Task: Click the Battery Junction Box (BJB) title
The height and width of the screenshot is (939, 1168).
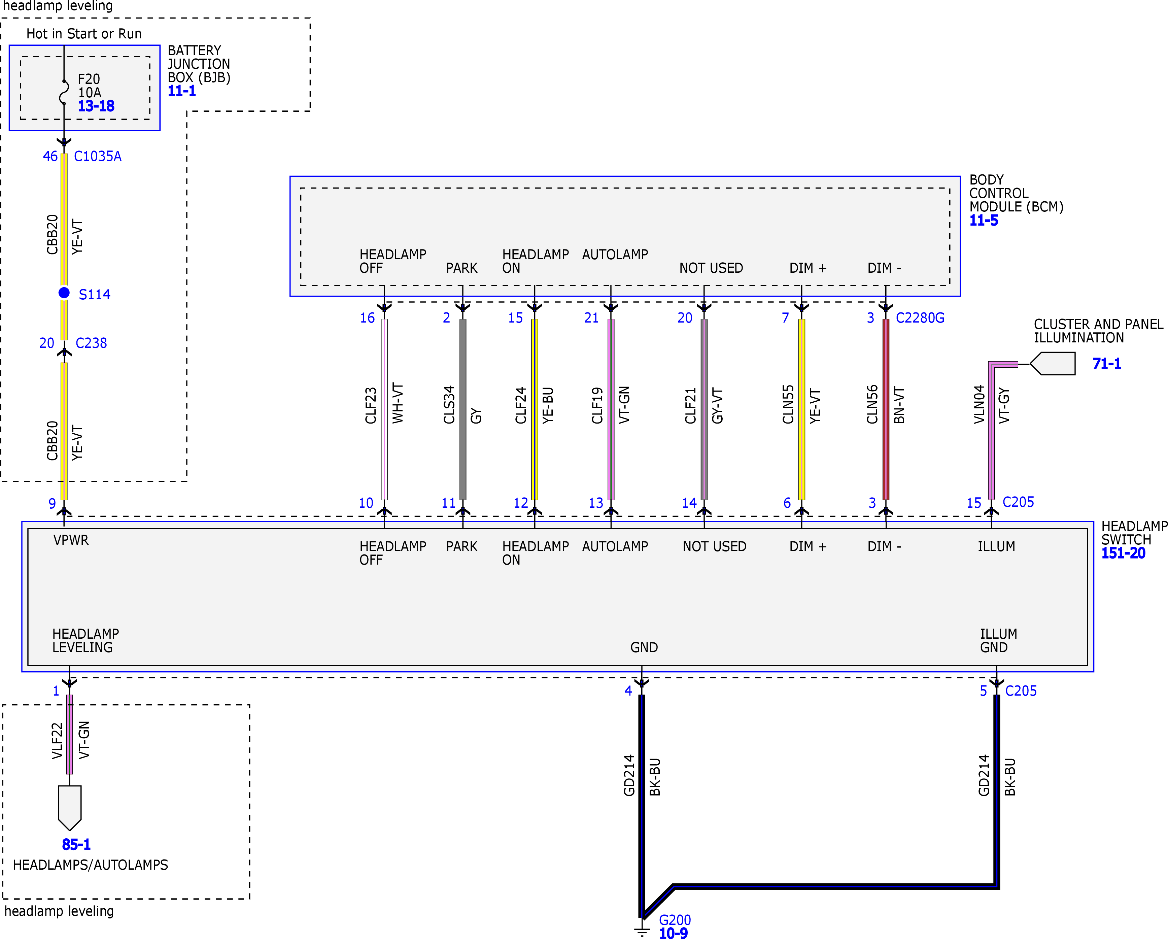Action: coord(199,64)
